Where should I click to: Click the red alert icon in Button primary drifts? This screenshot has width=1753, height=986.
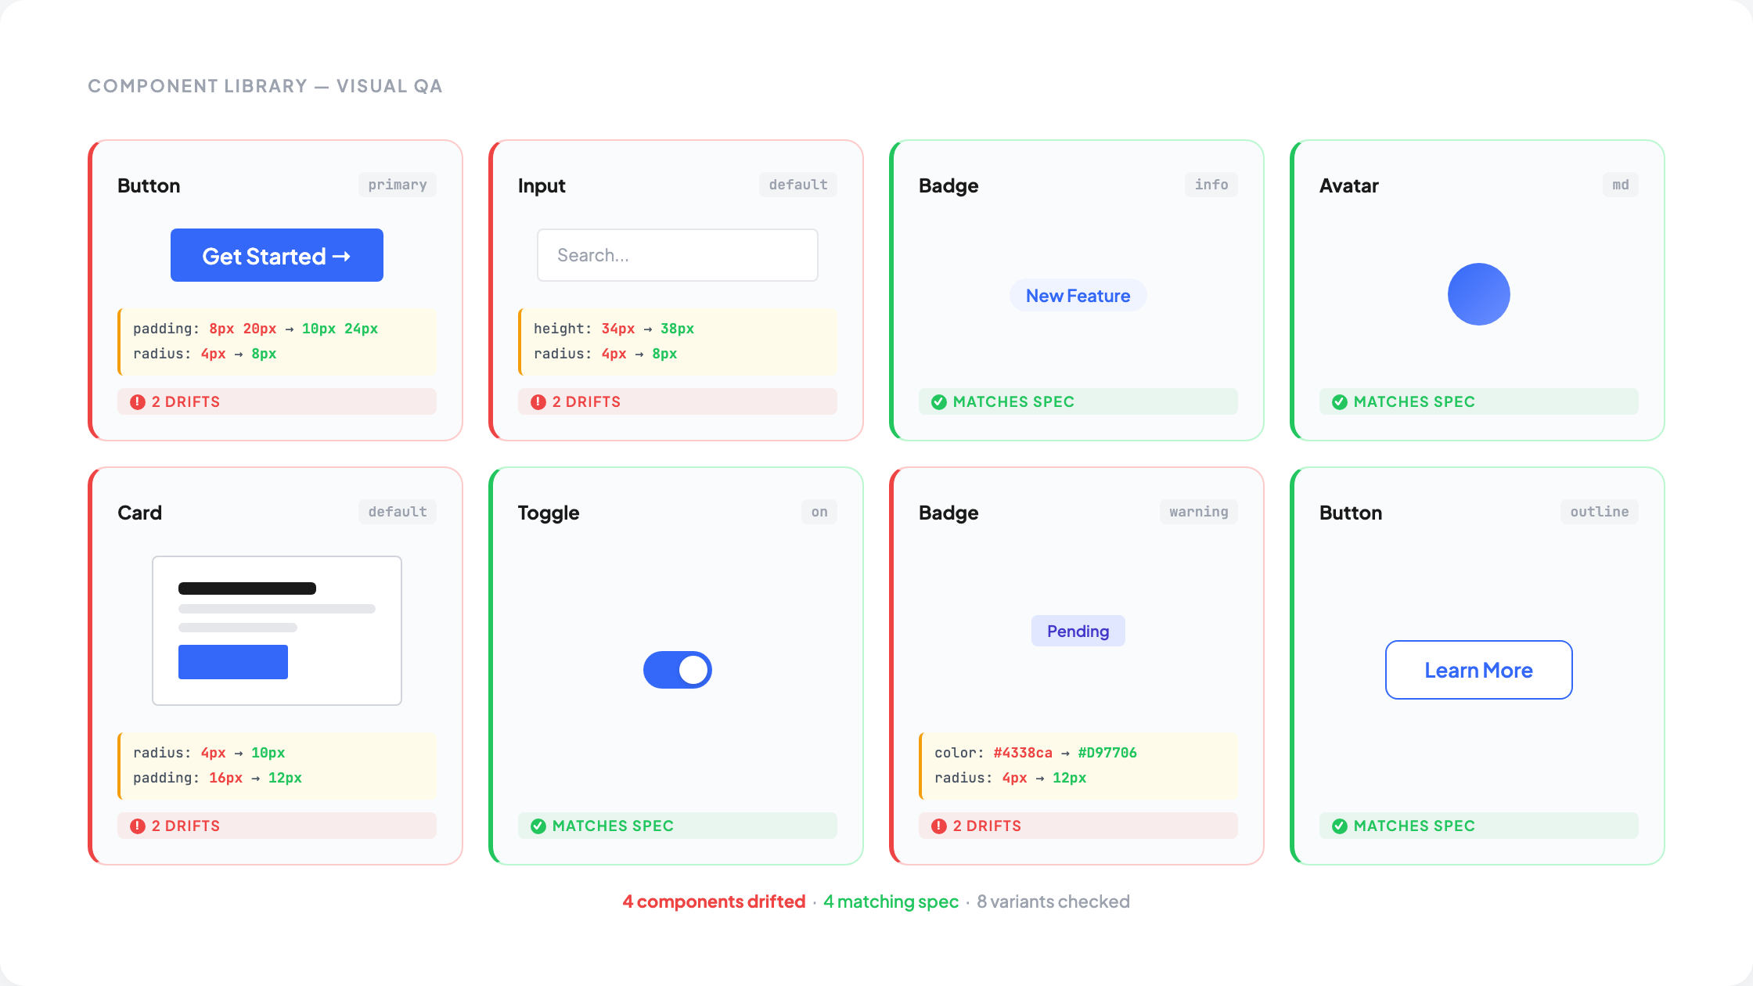[x=138, y=401]
